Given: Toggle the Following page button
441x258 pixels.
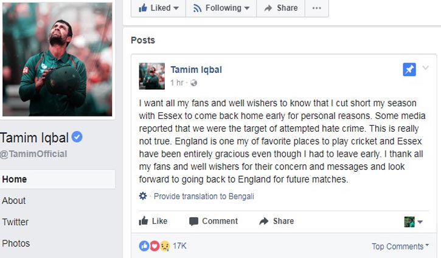Looking at the screenshot, I should tap(221, 8).
